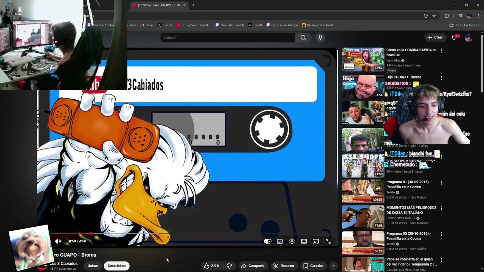This screenshot has width=484, height=272.
Task: Click the Suscribirse button
Action: point(116,266)
